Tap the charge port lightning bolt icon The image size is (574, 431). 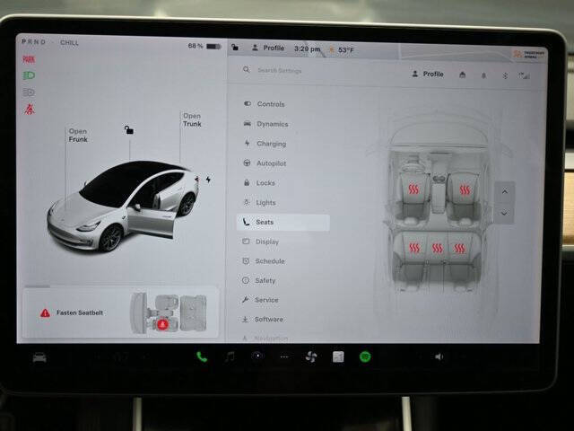(x=208, y=180)
